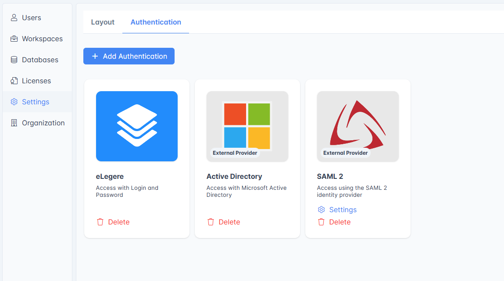Click the gear icon on SAML 2 card
This screenshot has height=281, width=504.
pyautogui.click(x=322, y=210)
